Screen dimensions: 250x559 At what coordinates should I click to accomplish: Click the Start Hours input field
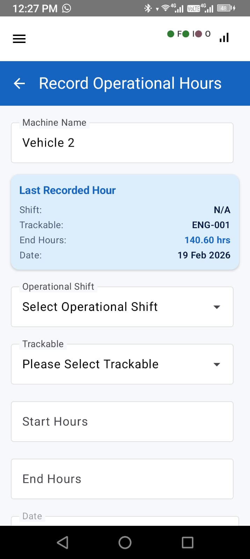pos(122,421)
